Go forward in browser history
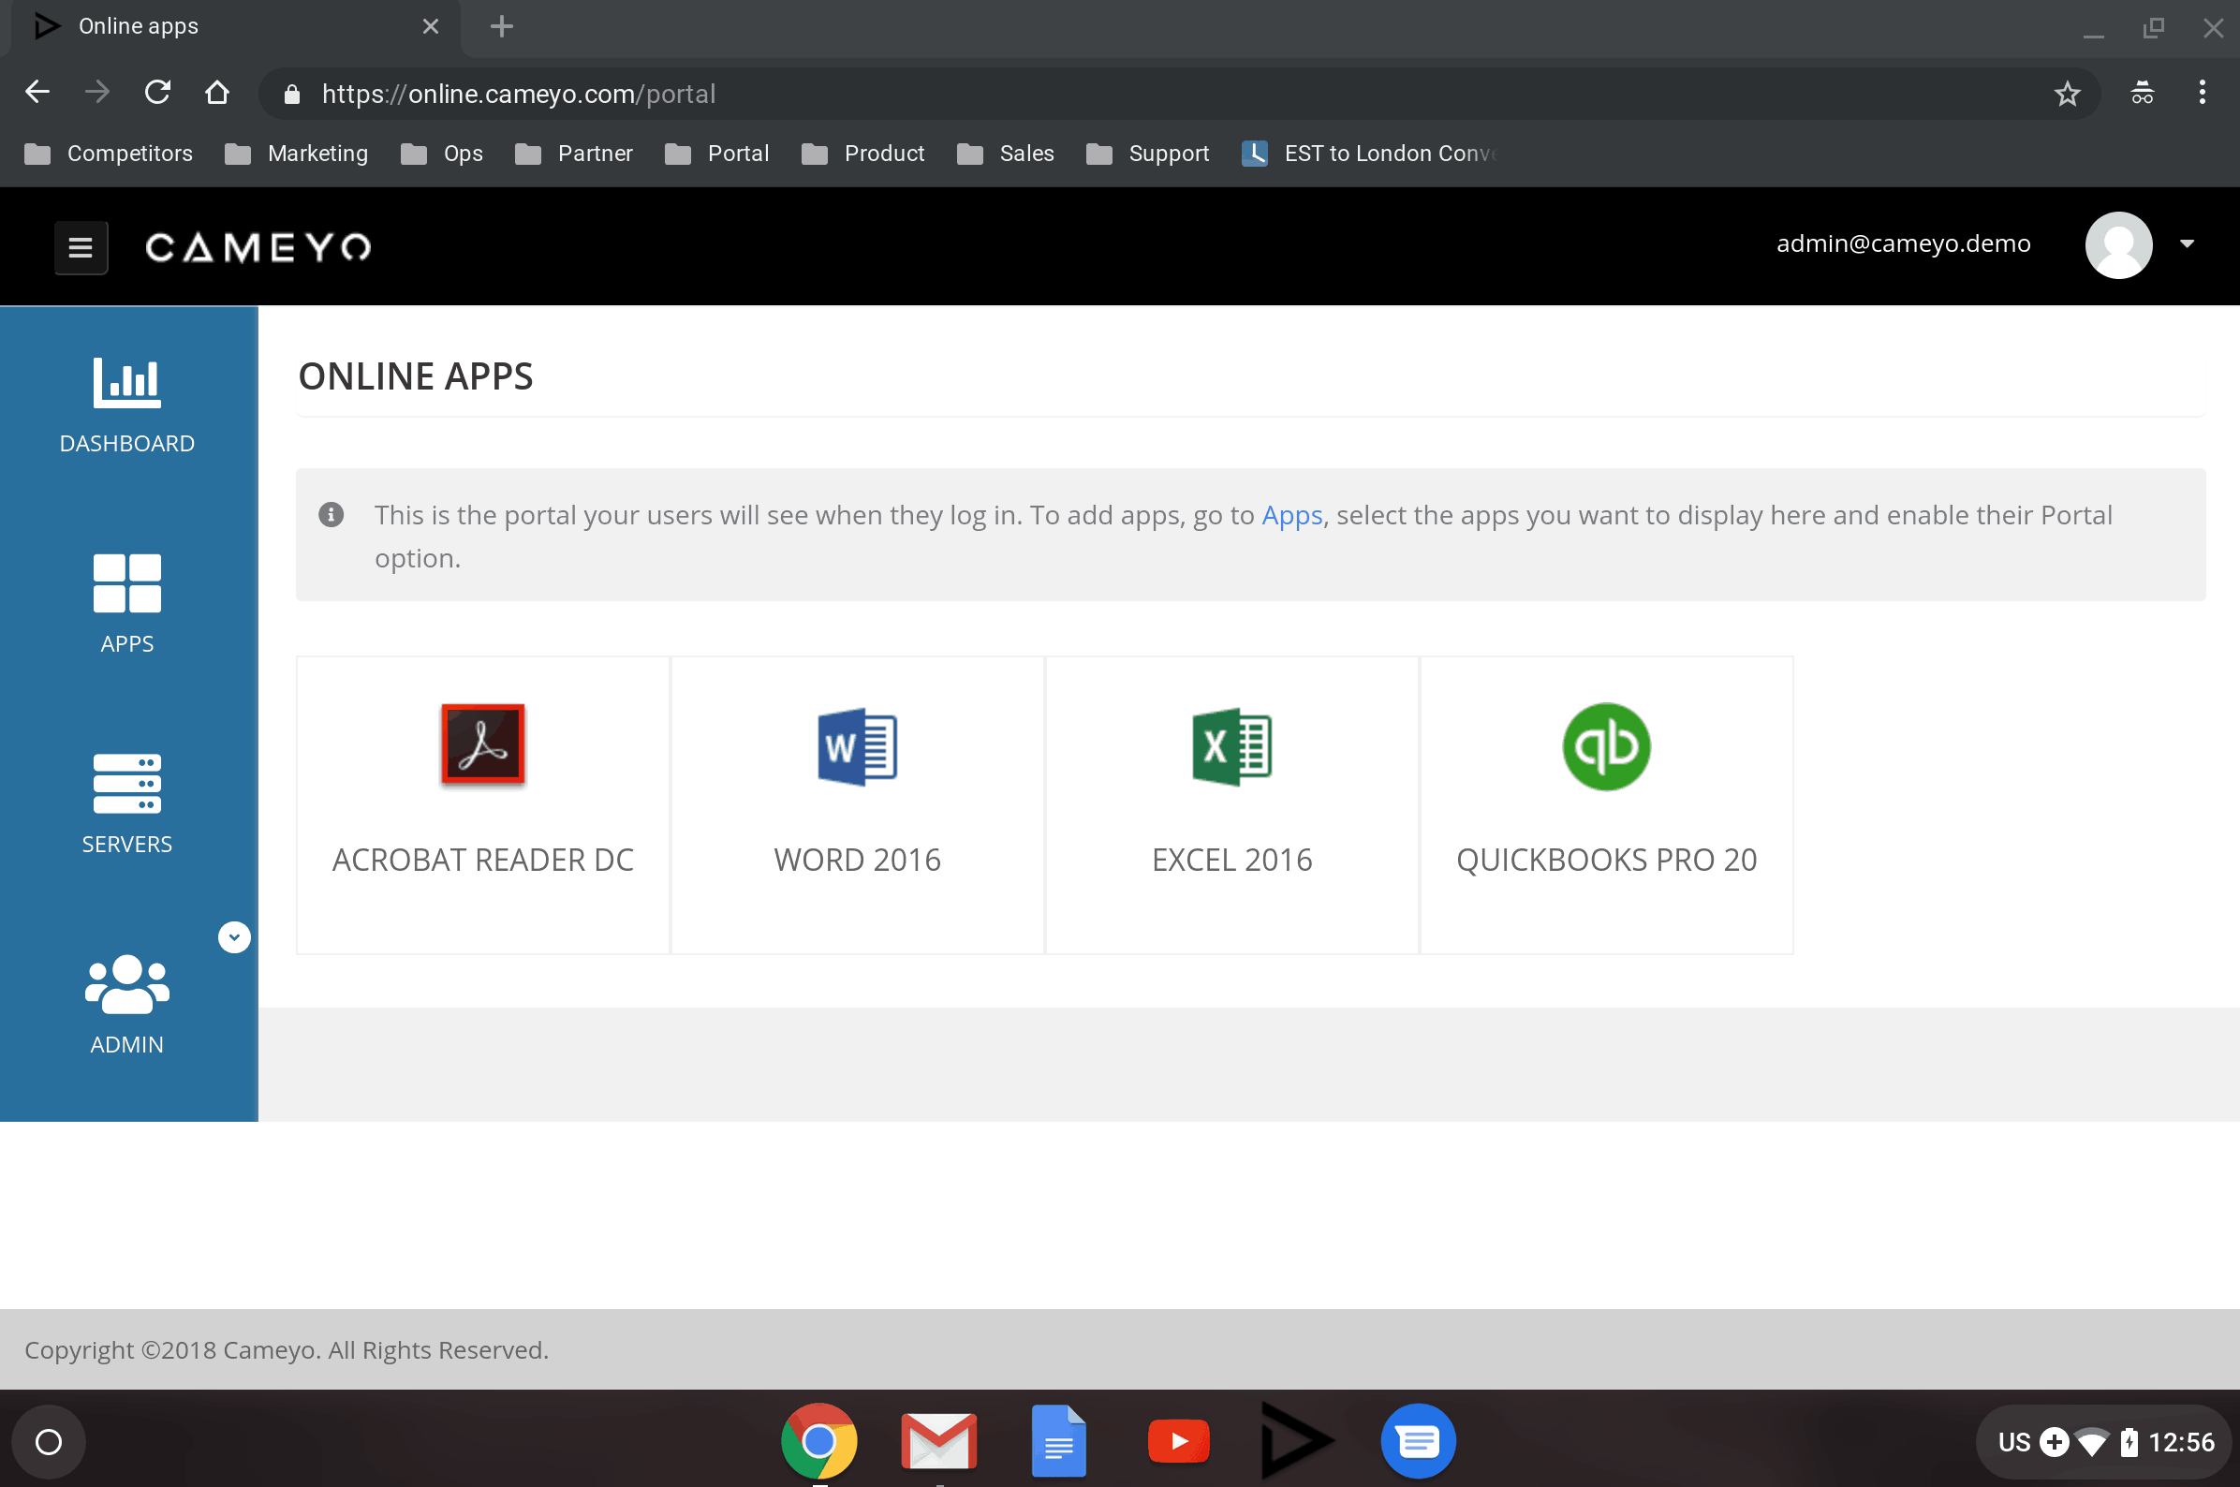 96,92
